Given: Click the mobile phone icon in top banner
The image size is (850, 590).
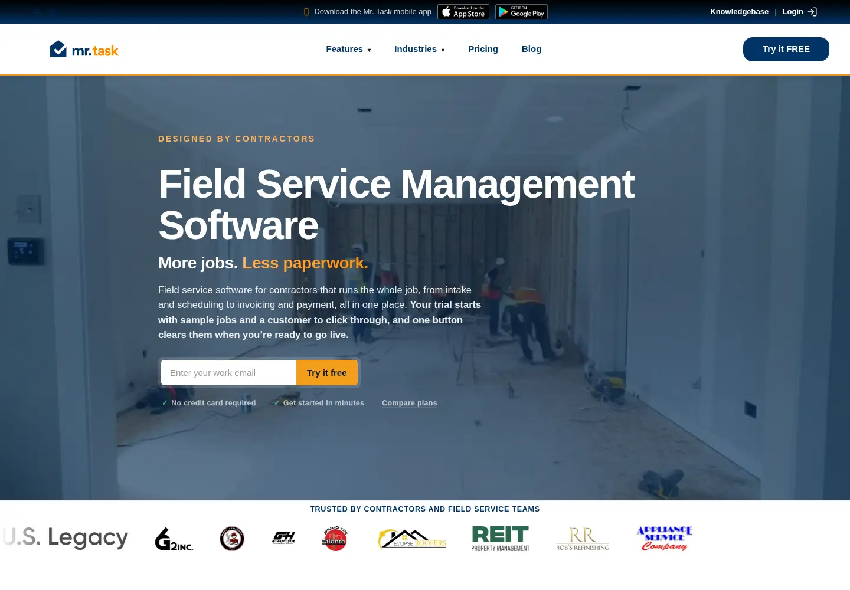Looking at the screenshot, I should tap(306, 12).
